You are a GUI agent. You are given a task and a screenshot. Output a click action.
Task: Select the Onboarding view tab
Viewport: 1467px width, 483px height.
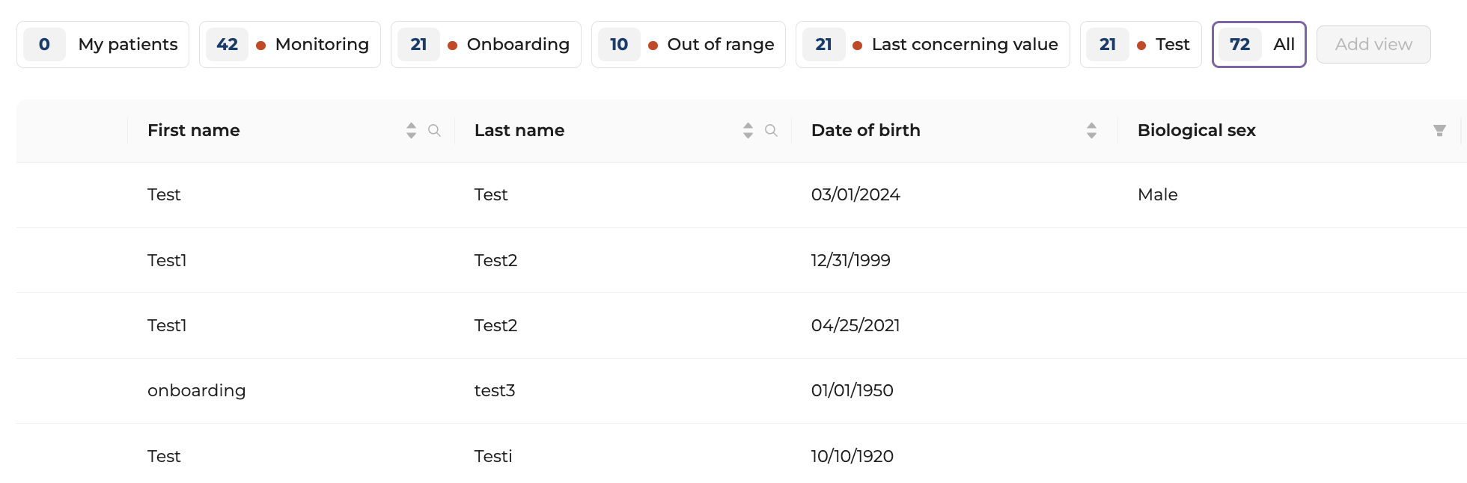click(487, 45)
